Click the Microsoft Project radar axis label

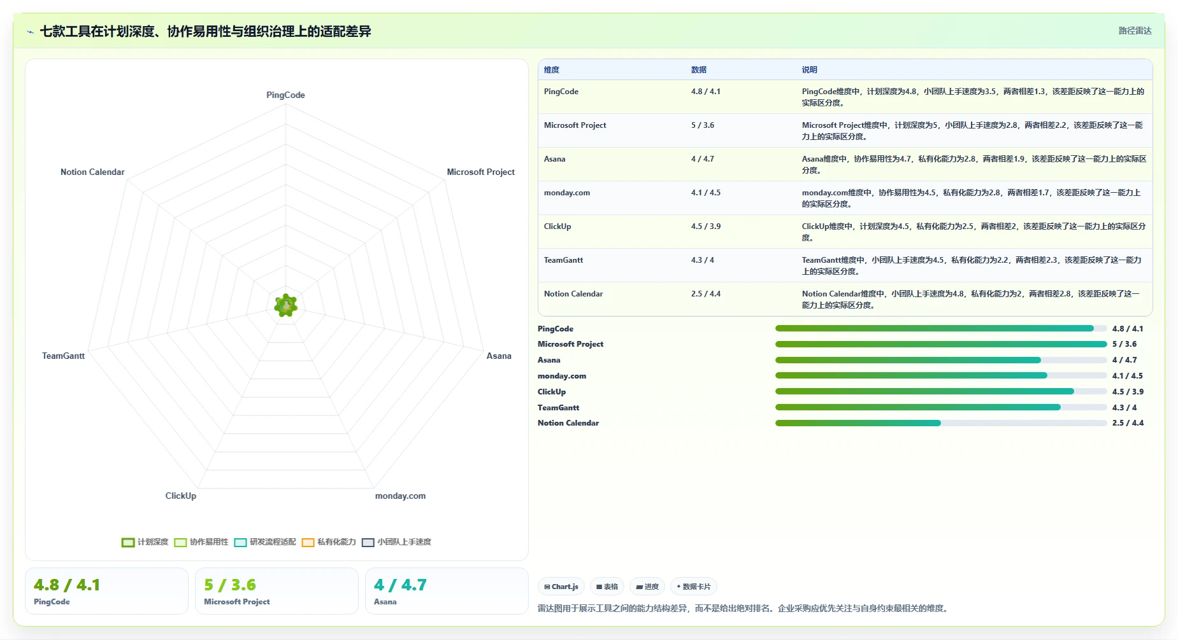[480, 172]
